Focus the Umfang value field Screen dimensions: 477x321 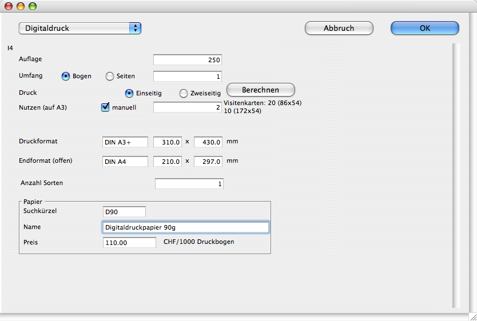click(x=187, y=76)
